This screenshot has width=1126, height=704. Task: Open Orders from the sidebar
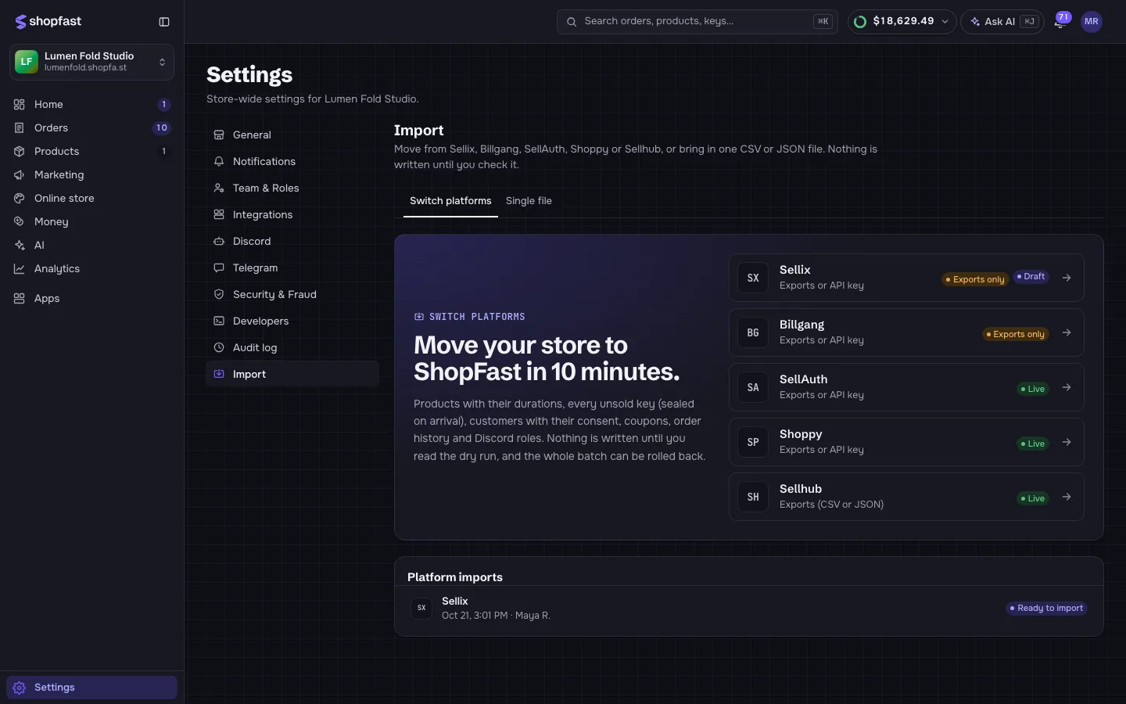coord(91,128)
